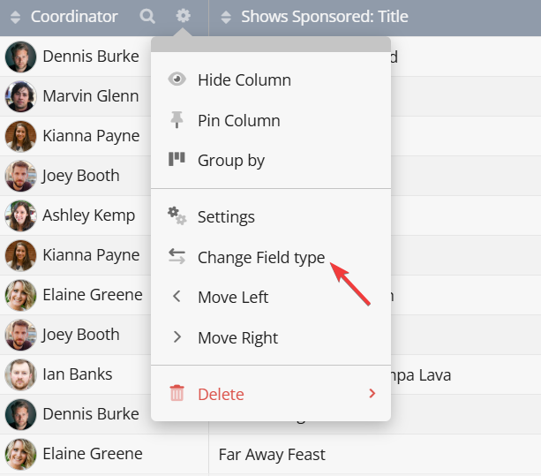541x476 pixels.
Task: Select Move Right from the menu
Action: point(237,337)
